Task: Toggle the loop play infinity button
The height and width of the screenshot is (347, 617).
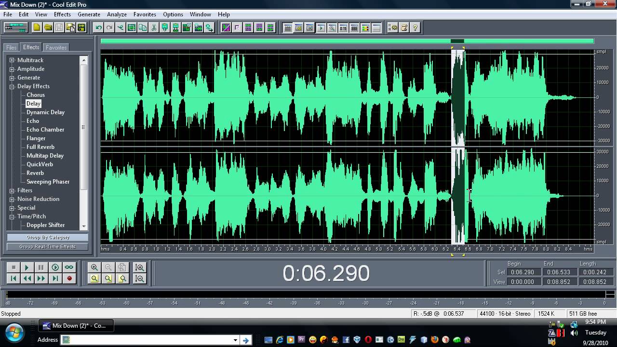Action: coord(69,267)
